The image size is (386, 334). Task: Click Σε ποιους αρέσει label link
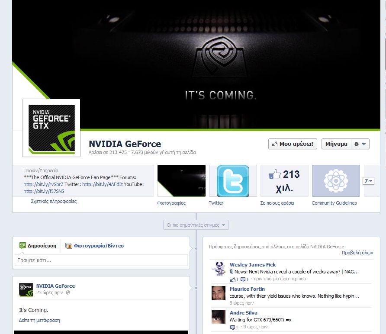pos(277,203)
